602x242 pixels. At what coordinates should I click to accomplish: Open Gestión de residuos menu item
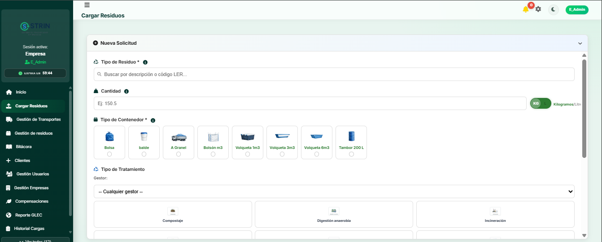coord(33,133)
